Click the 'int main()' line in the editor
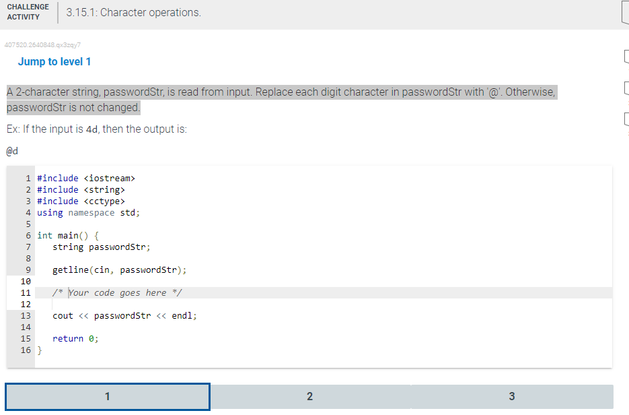 point(67,235)
